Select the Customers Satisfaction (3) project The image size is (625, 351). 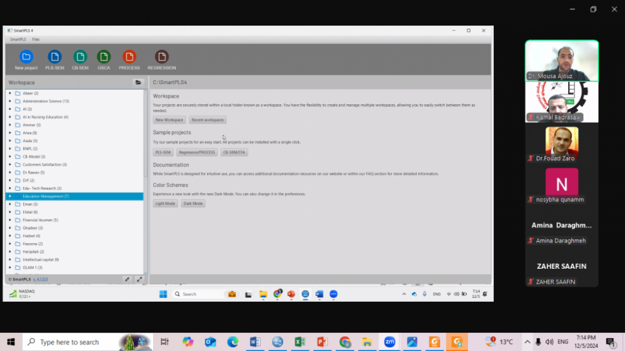click(44, 165)
